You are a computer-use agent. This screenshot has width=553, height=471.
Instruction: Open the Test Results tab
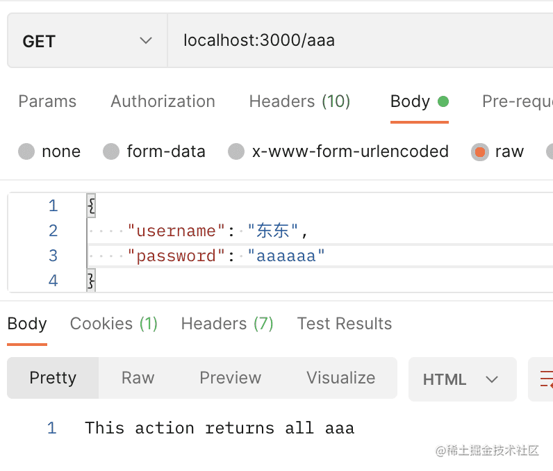tap(345, 324)
